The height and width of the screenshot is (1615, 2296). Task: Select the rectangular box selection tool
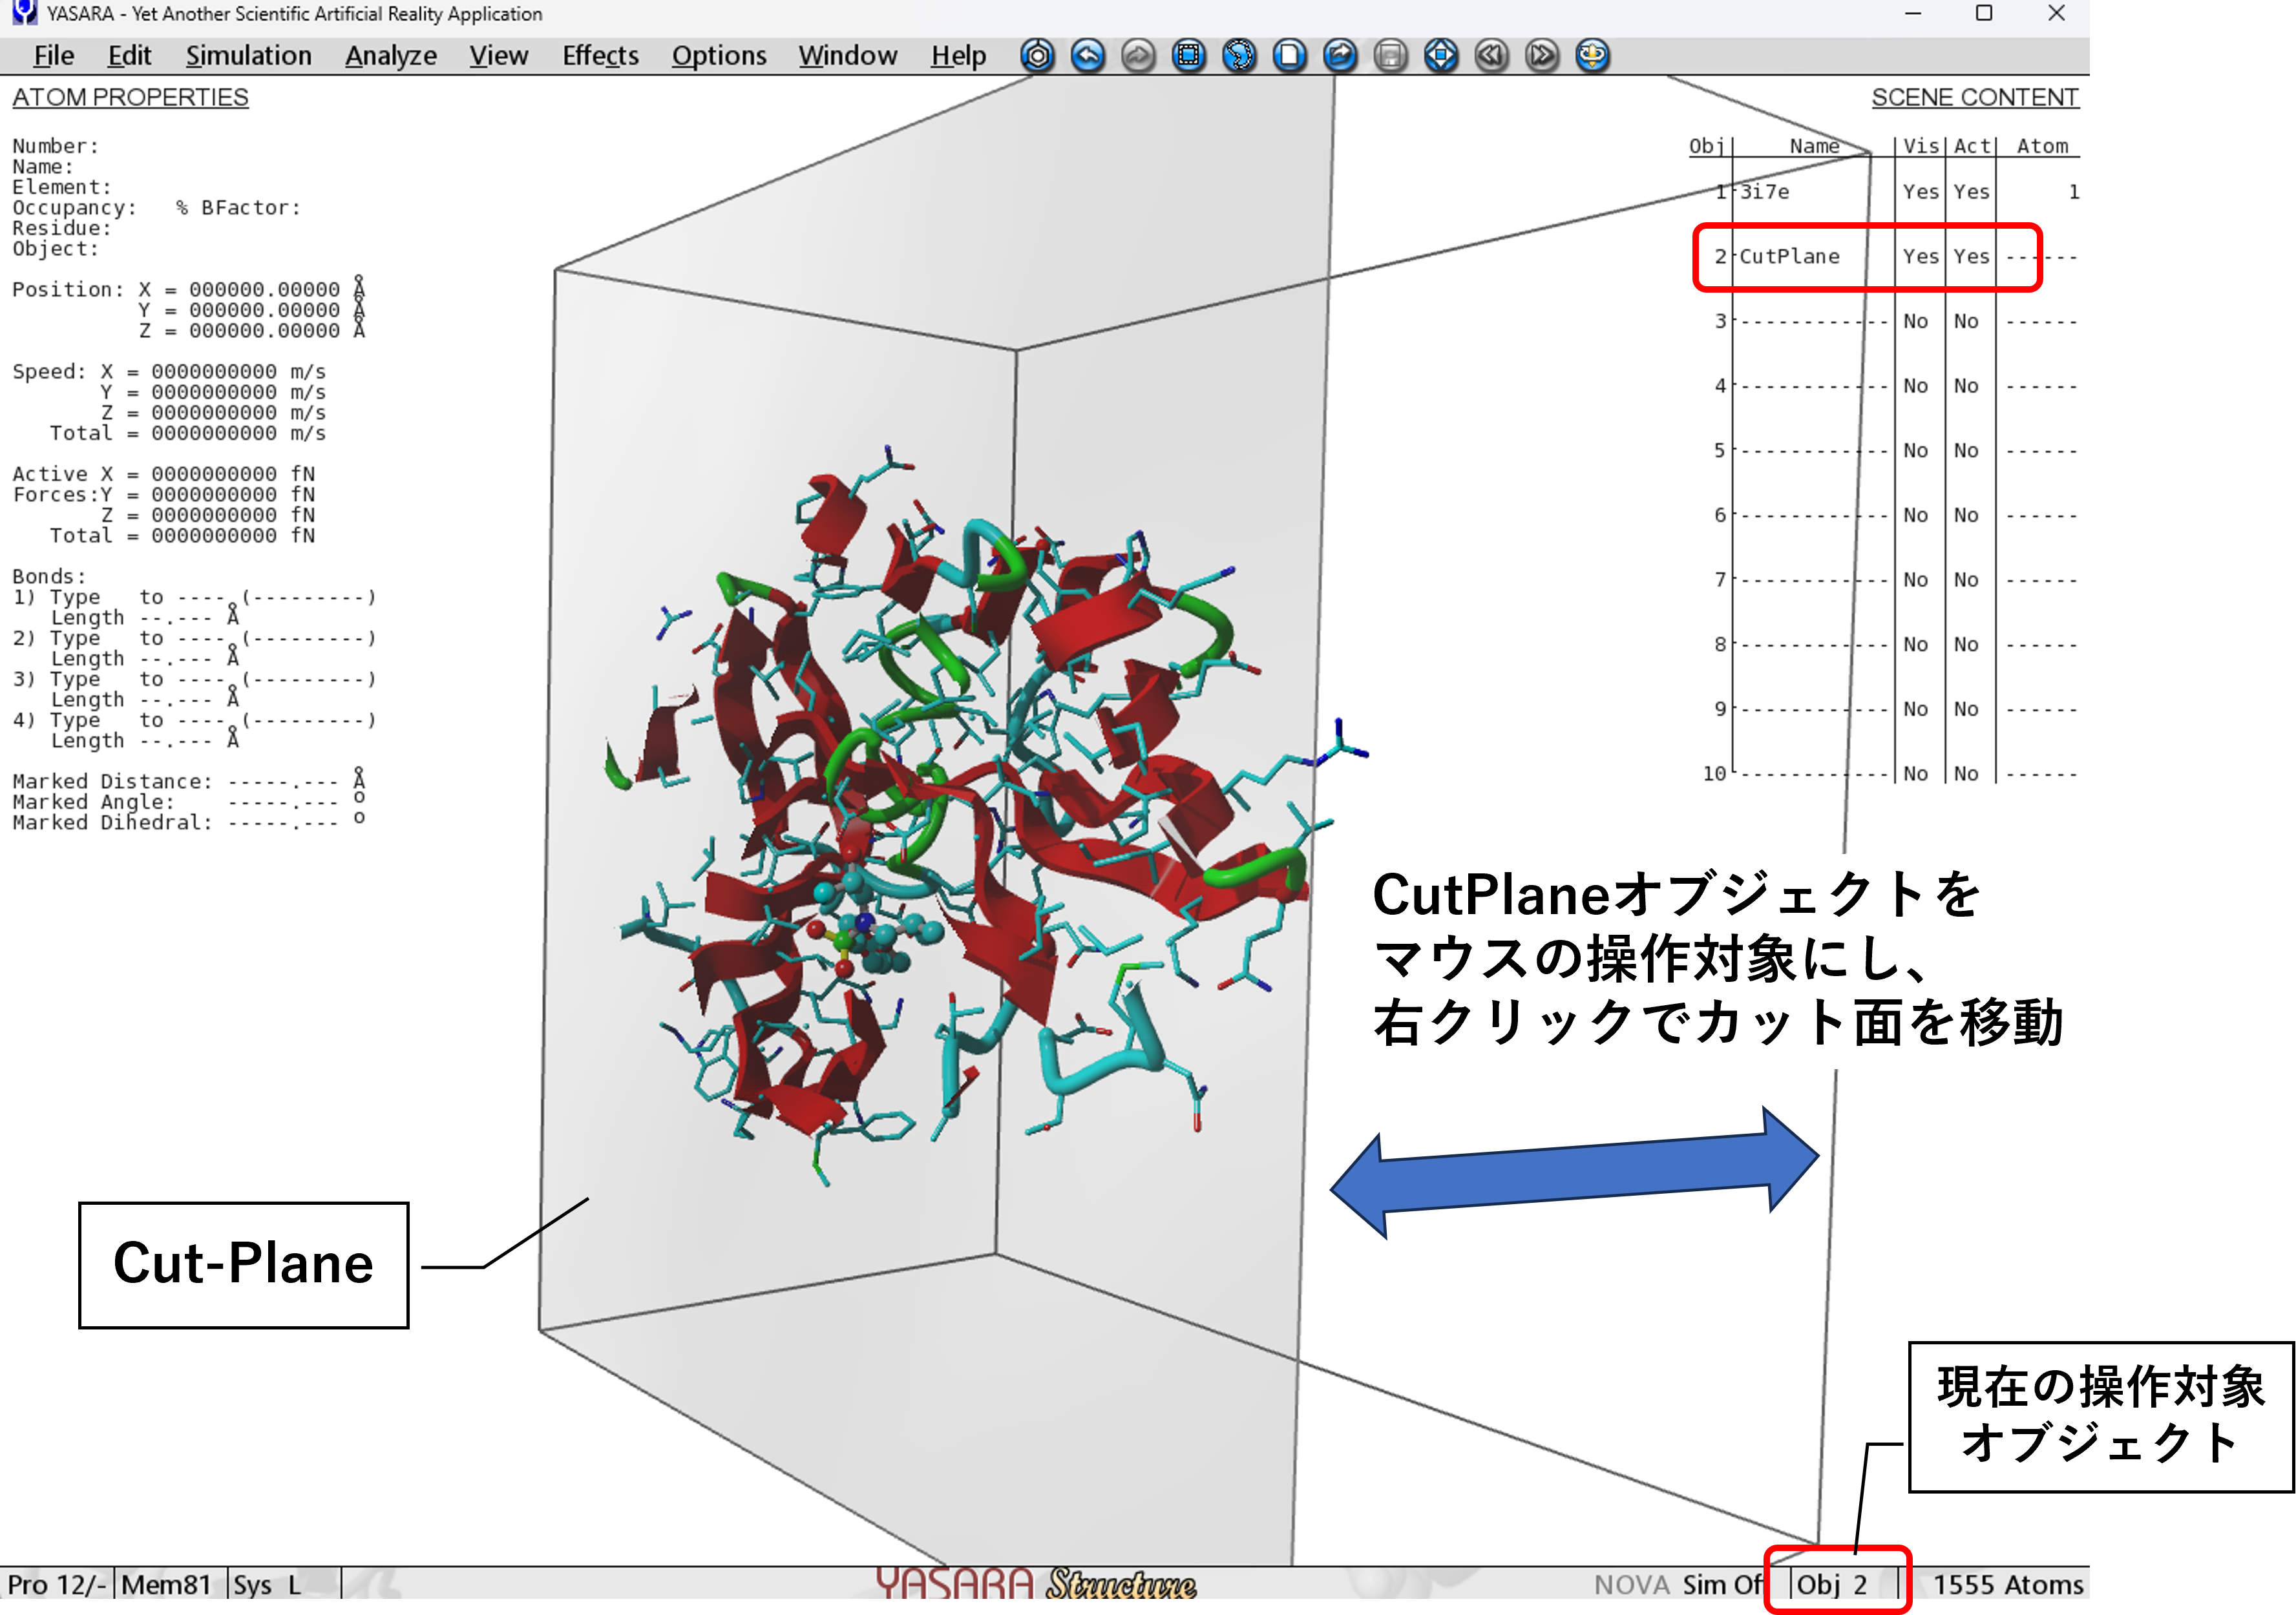(1188, 56)
